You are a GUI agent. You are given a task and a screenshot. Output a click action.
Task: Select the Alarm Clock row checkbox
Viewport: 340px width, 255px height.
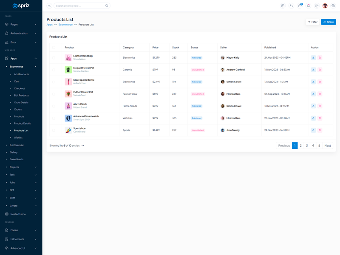[54, 106]
